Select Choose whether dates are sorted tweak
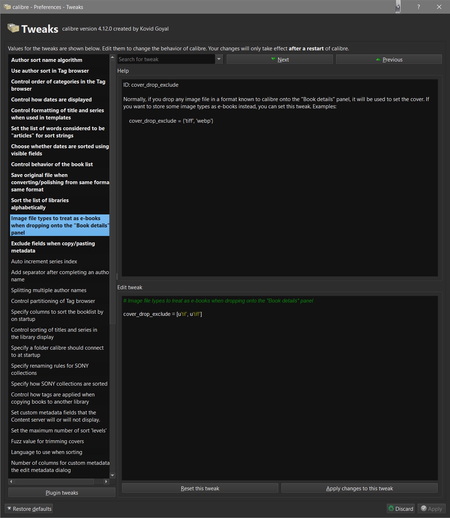Viewport: 450px width, 518px height. [x=60, y=150]
